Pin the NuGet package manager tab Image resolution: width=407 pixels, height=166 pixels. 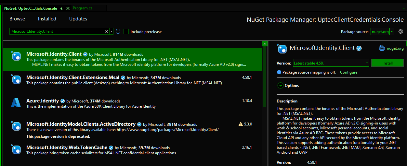click(x=62, y=8)
